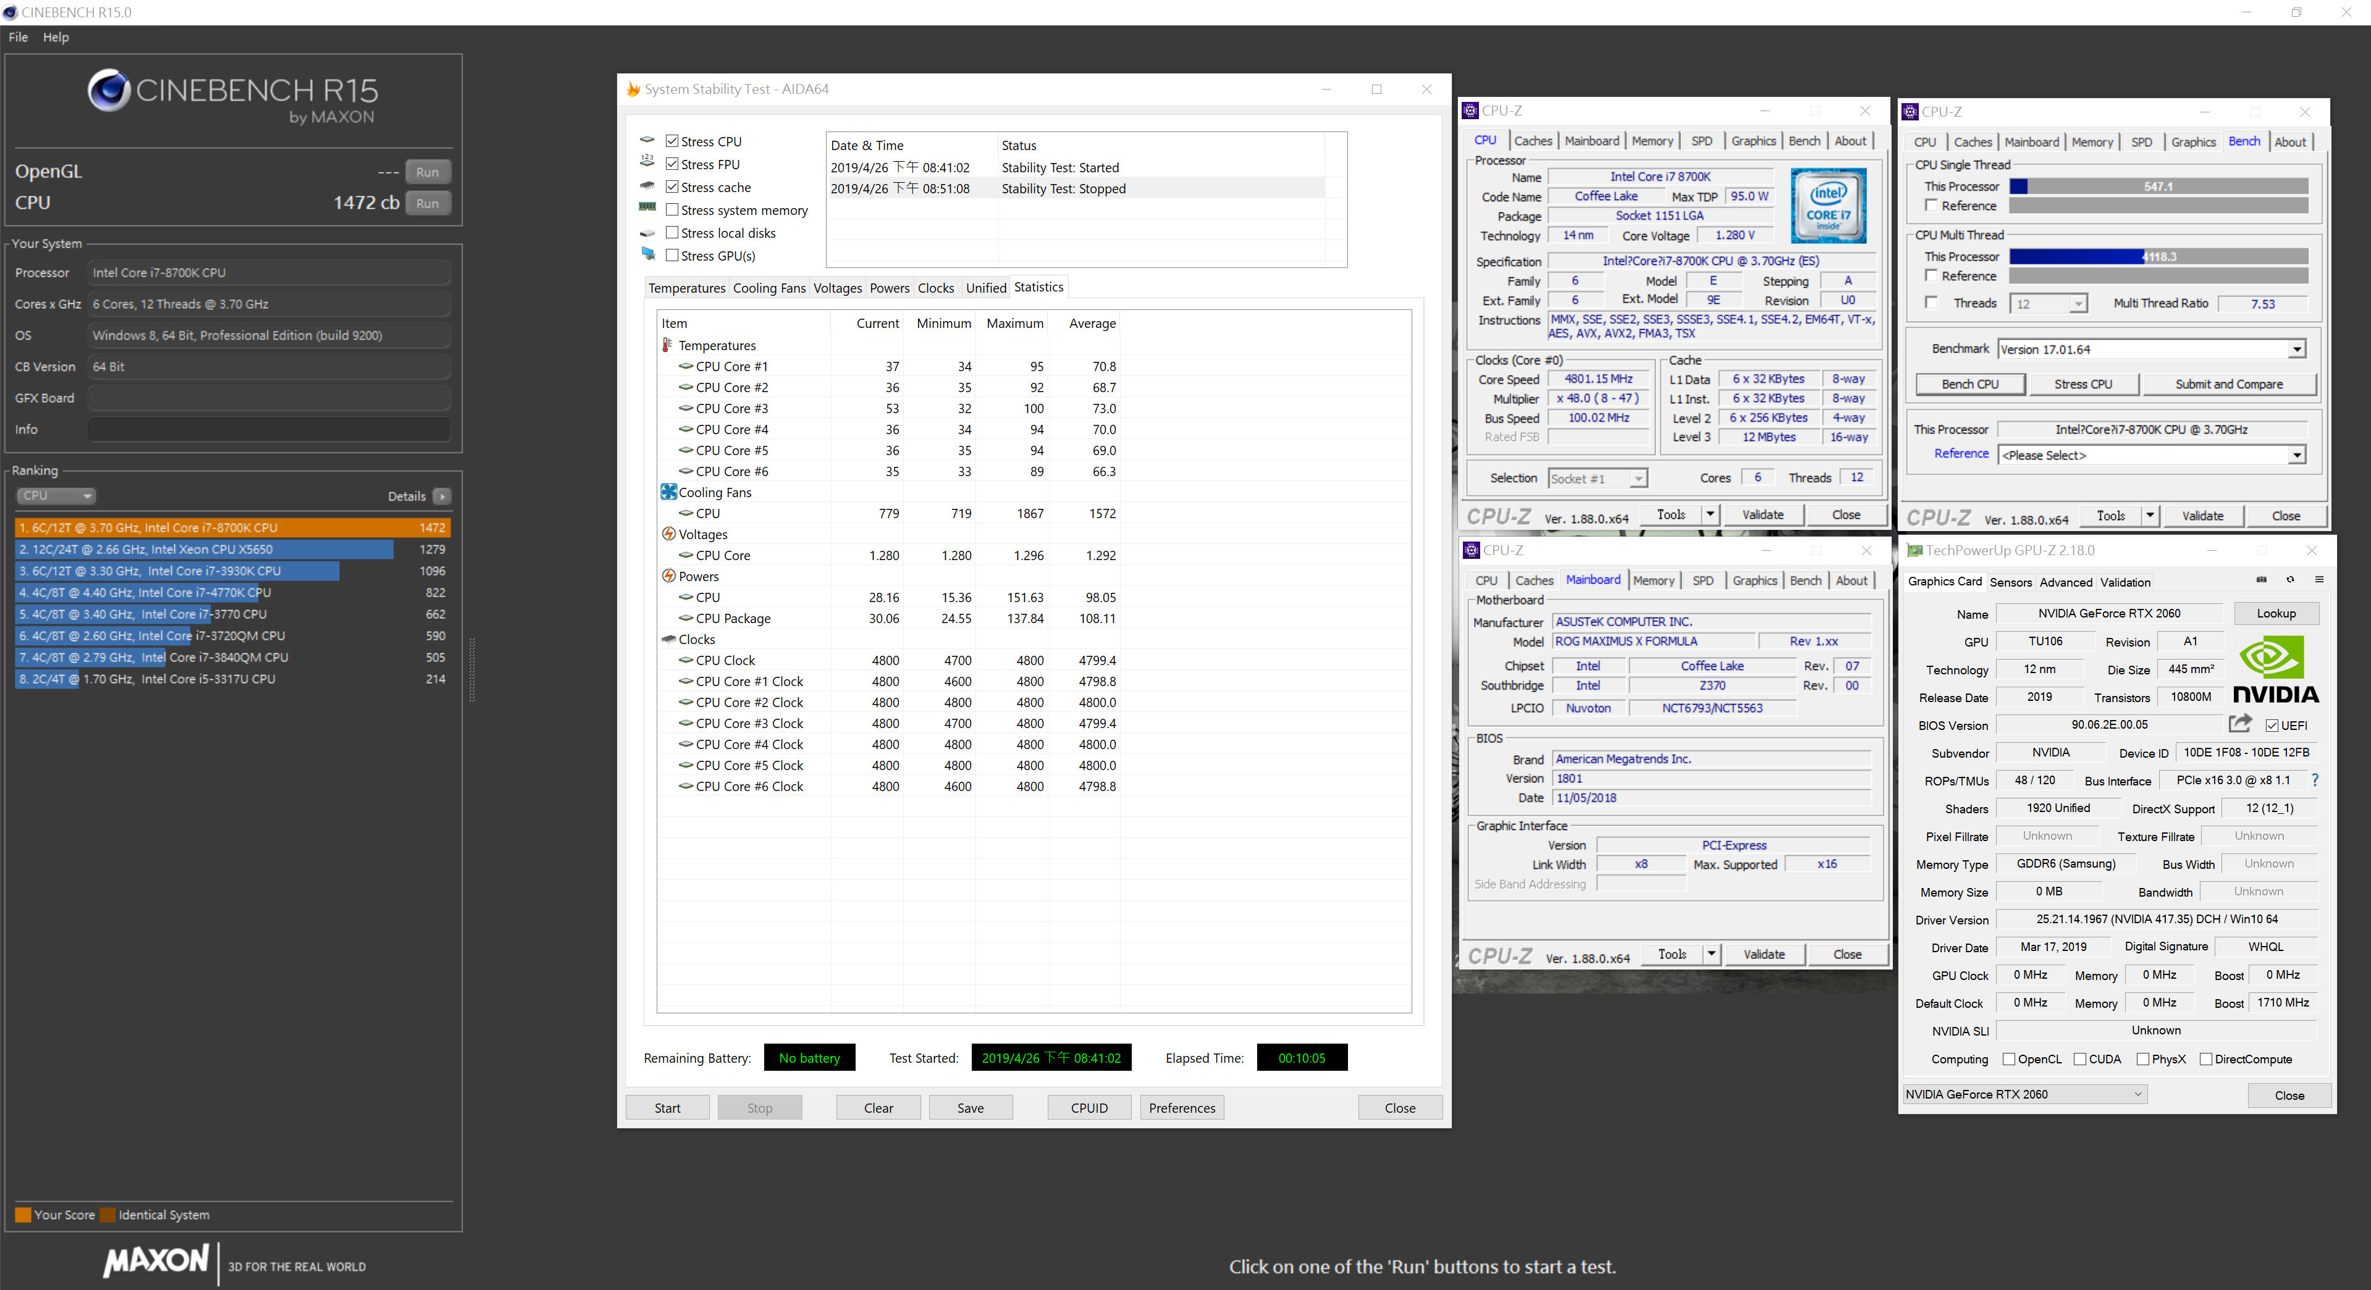This screenshot has height=1290, width=2371.
Task: Click the Voltages group lightning icon
Action: point(668,534)
